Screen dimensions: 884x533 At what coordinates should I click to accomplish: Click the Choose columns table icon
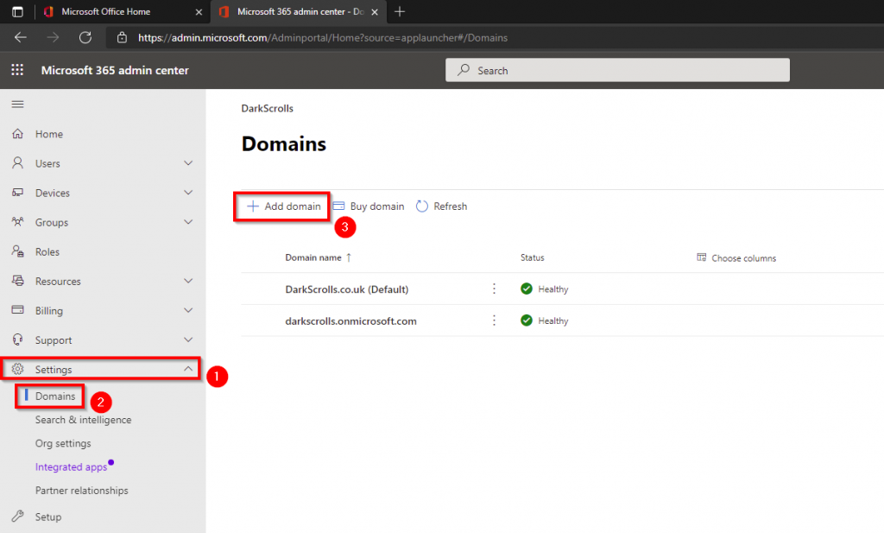[x=701, y=257]
